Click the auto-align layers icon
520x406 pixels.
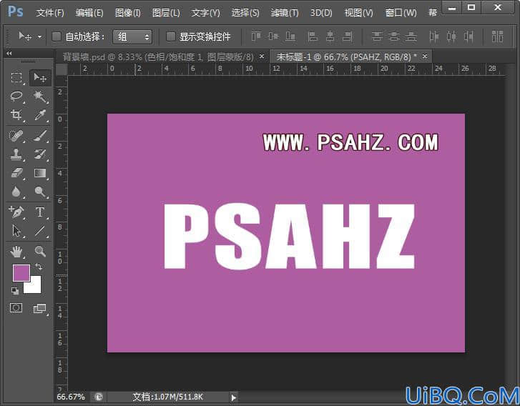click(x=497, y=36)
